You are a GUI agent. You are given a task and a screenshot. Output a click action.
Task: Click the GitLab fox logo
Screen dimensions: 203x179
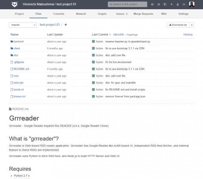[14, 4]
